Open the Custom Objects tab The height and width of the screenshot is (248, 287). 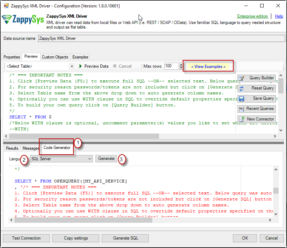55,57
